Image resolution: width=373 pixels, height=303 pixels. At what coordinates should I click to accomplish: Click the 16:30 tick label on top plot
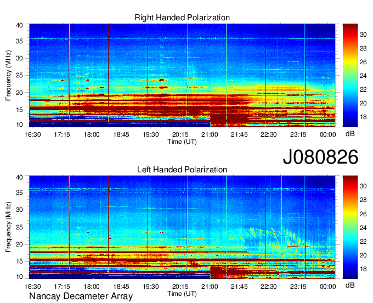[x=32, y=134]
